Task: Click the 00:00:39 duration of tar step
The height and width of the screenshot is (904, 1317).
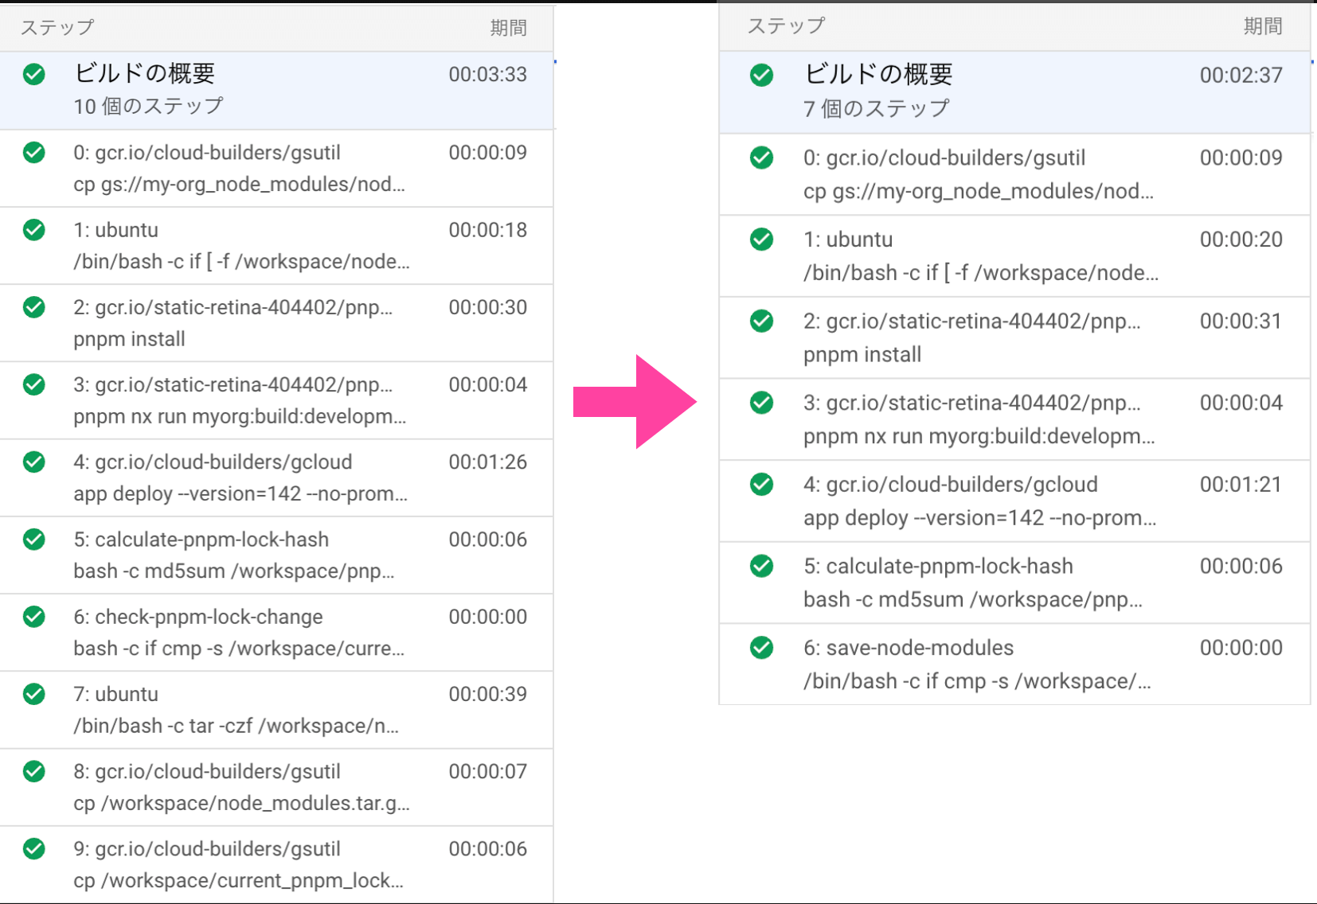Action: click(x=488, y=694)
